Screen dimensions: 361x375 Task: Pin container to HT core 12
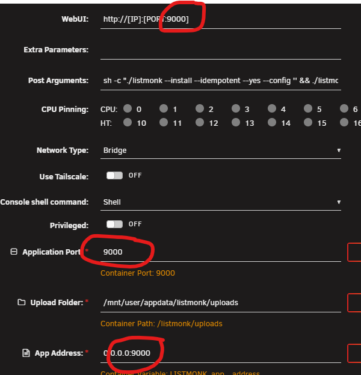pyautogui.click(x=200, y=122)
